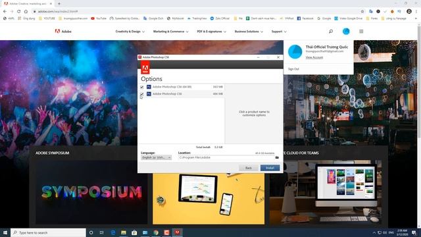Screen dimensions: 421x237
Task: Expand the Support menu
Action: click(x=279, y=32)
